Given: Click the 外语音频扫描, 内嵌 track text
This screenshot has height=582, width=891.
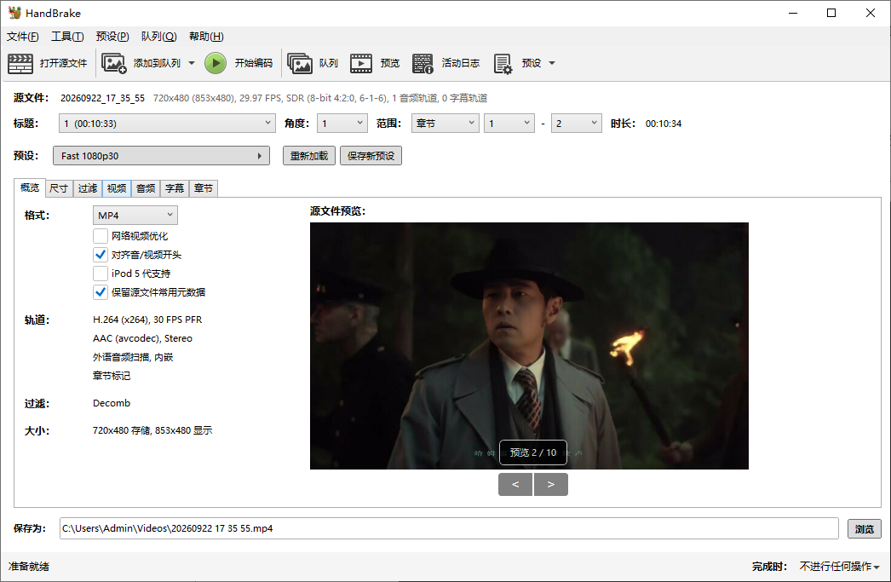Looking at the screenshot, I should coord(133,357).
